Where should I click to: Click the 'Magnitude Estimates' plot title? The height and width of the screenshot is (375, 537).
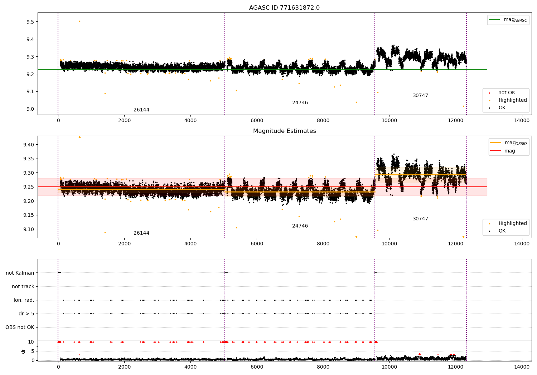[x=284, y=131]
